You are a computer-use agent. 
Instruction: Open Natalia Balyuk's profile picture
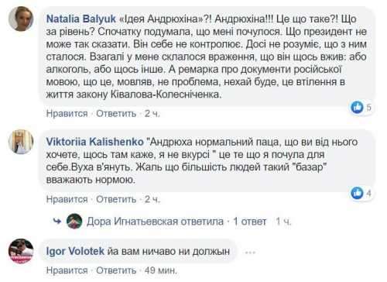tap(21, 19)
